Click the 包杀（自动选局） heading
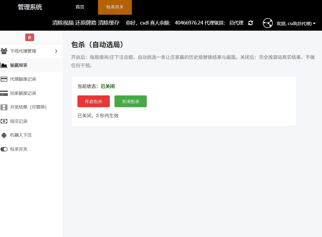This screenshot has height=237, width=322. click(97, 45)
